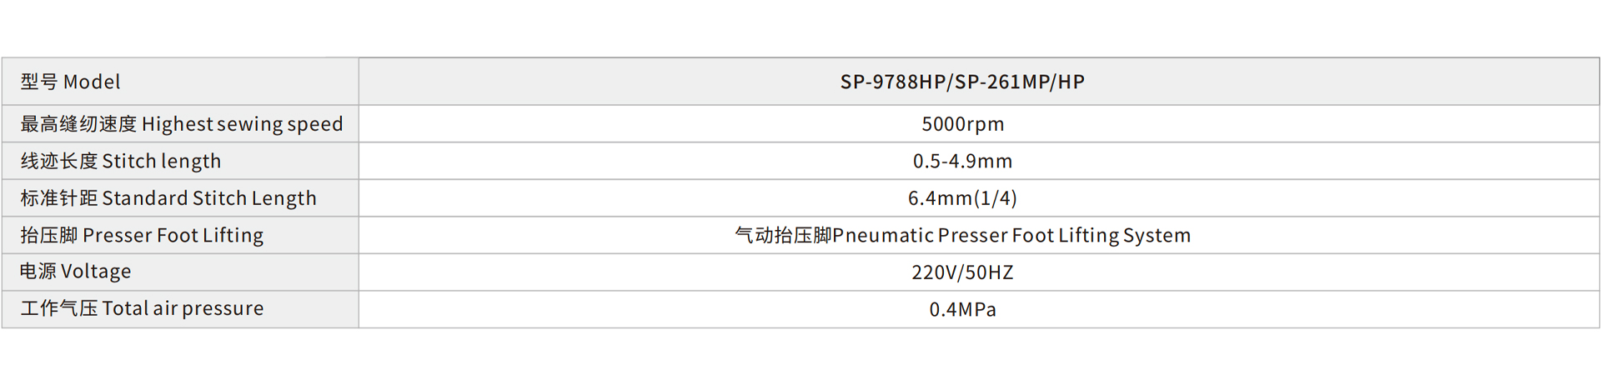Click the Chinese text 标准针距
The width and height of the screenshot is (1601, 390).
[x=59, y=198]
